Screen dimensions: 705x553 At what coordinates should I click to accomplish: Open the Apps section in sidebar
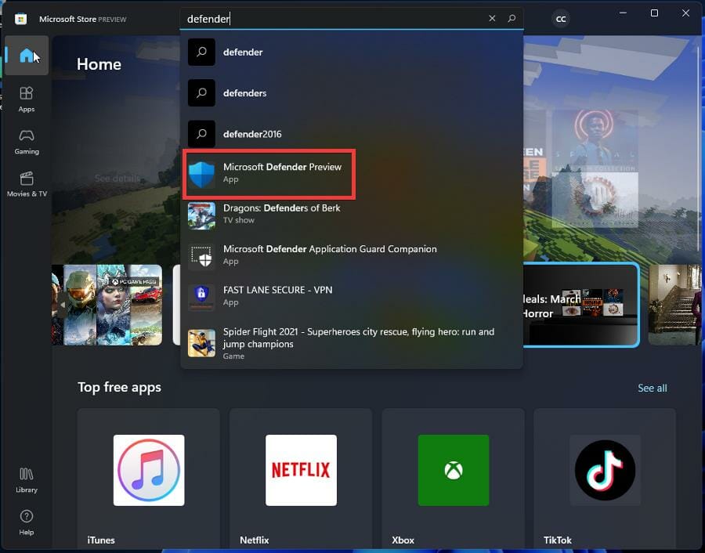click(27, 99)
